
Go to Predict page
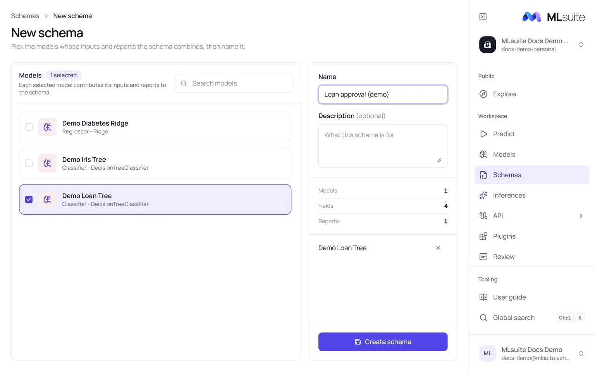click(532, 134)
